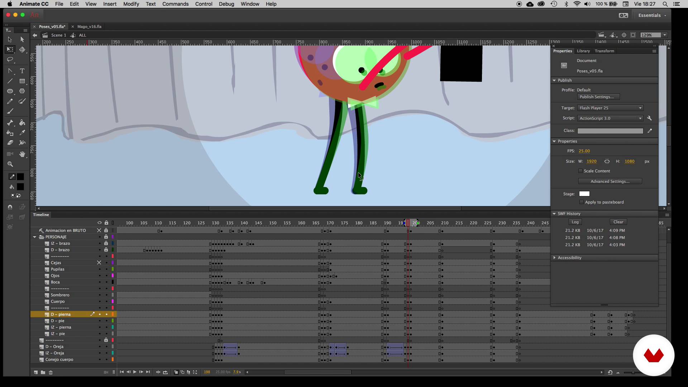The image size is (688, 387).
Task: Toggle the onion skin button
Action: coord(176,372)
